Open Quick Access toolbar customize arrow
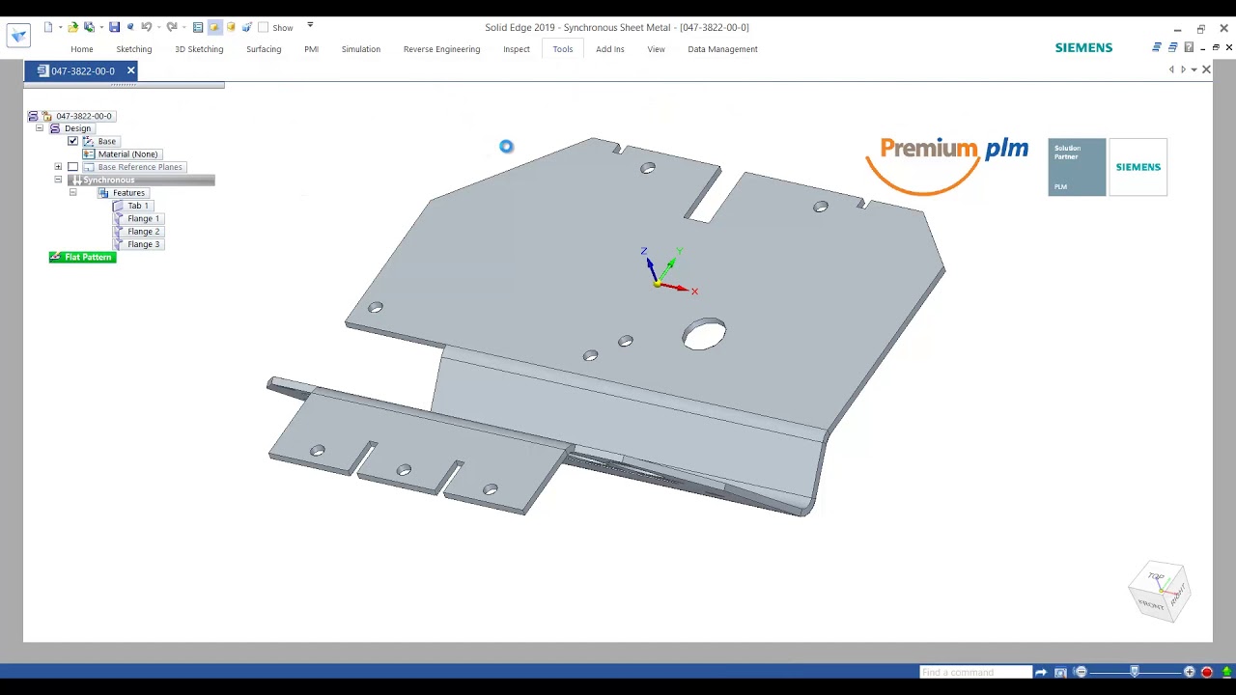This screenshot has width=1236, height=695. point(310,25)
